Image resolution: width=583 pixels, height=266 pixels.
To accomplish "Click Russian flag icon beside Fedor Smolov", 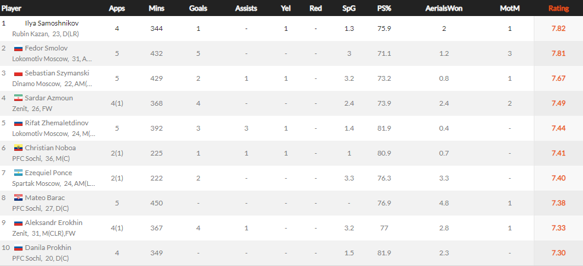I will click(18, 48).
